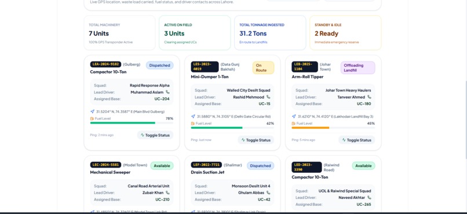Click On Route badge on Mini-Dumper card

point(263,68)
